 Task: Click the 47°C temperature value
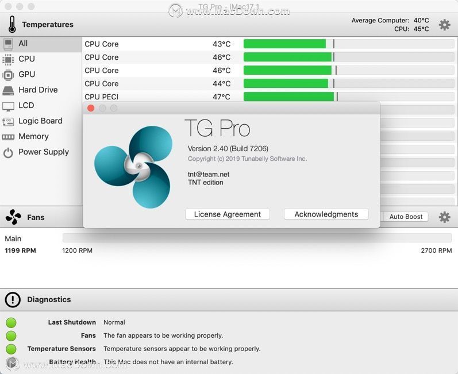(x=221, y=97)
